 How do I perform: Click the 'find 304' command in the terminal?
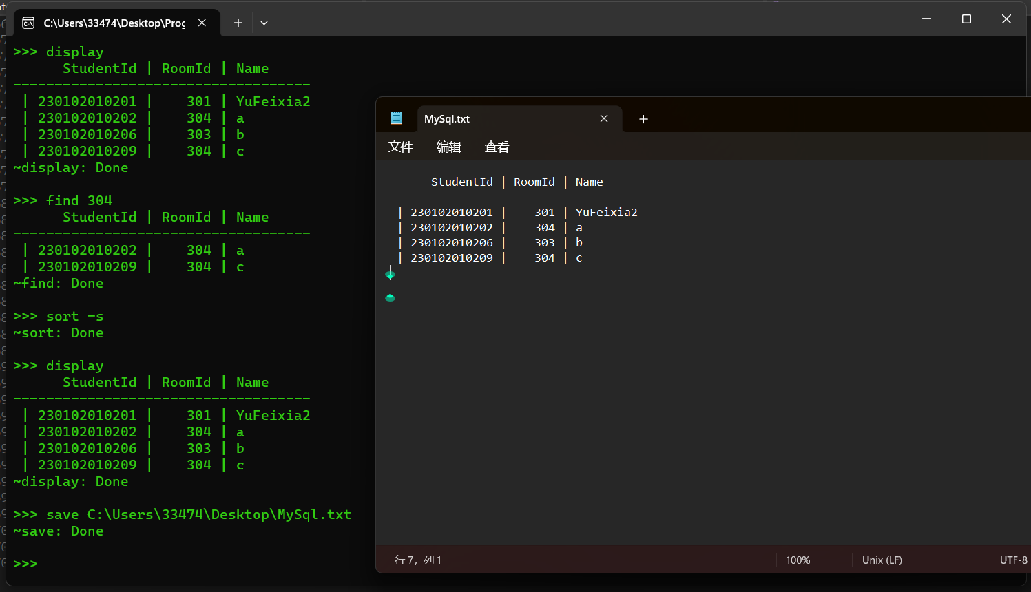click(79, 200)
